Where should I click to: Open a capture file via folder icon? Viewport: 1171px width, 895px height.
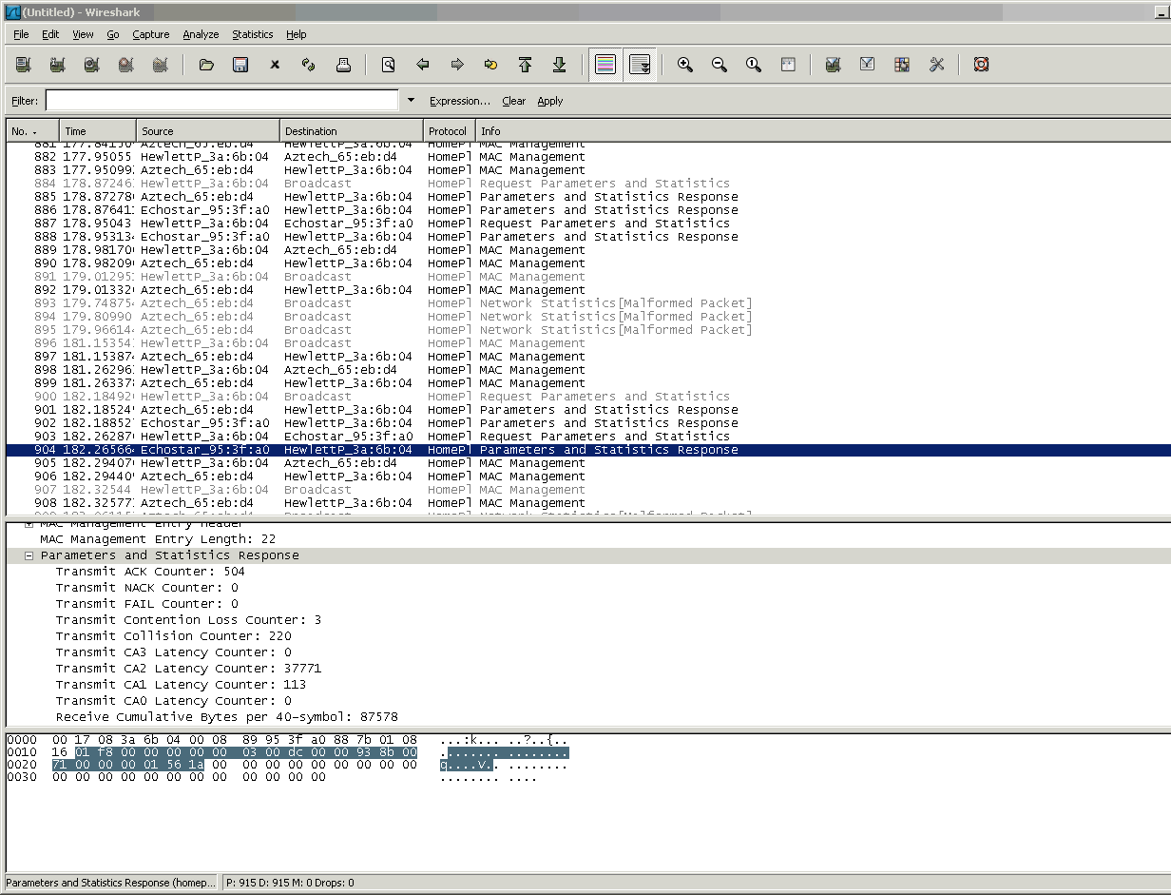(x=206, y=65)
